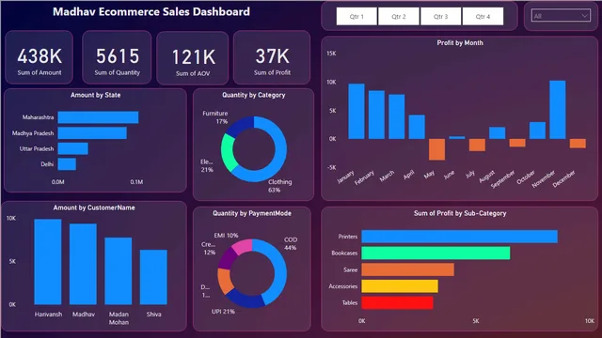Select the small June profit bar
This screenshot has height=338, width=602.
click(x=457, y=137)
